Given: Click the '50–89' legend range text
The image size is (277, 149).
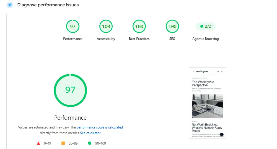Looking at the screenshot, I should click(73, 143).
